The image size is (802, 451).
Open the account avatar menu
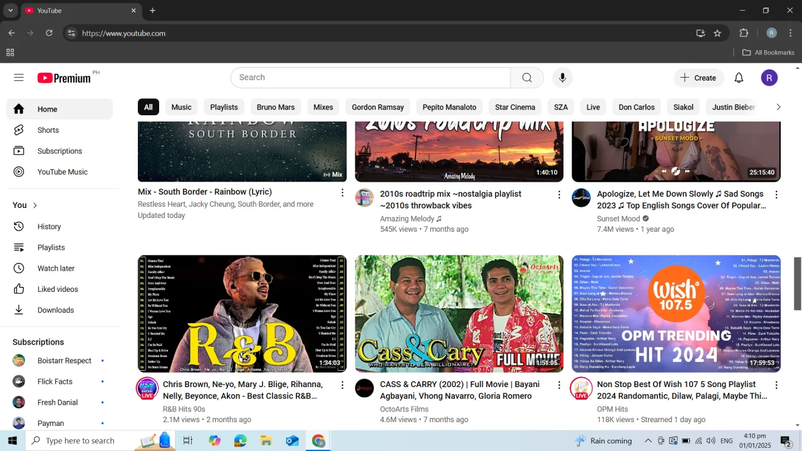click(769, 78)
